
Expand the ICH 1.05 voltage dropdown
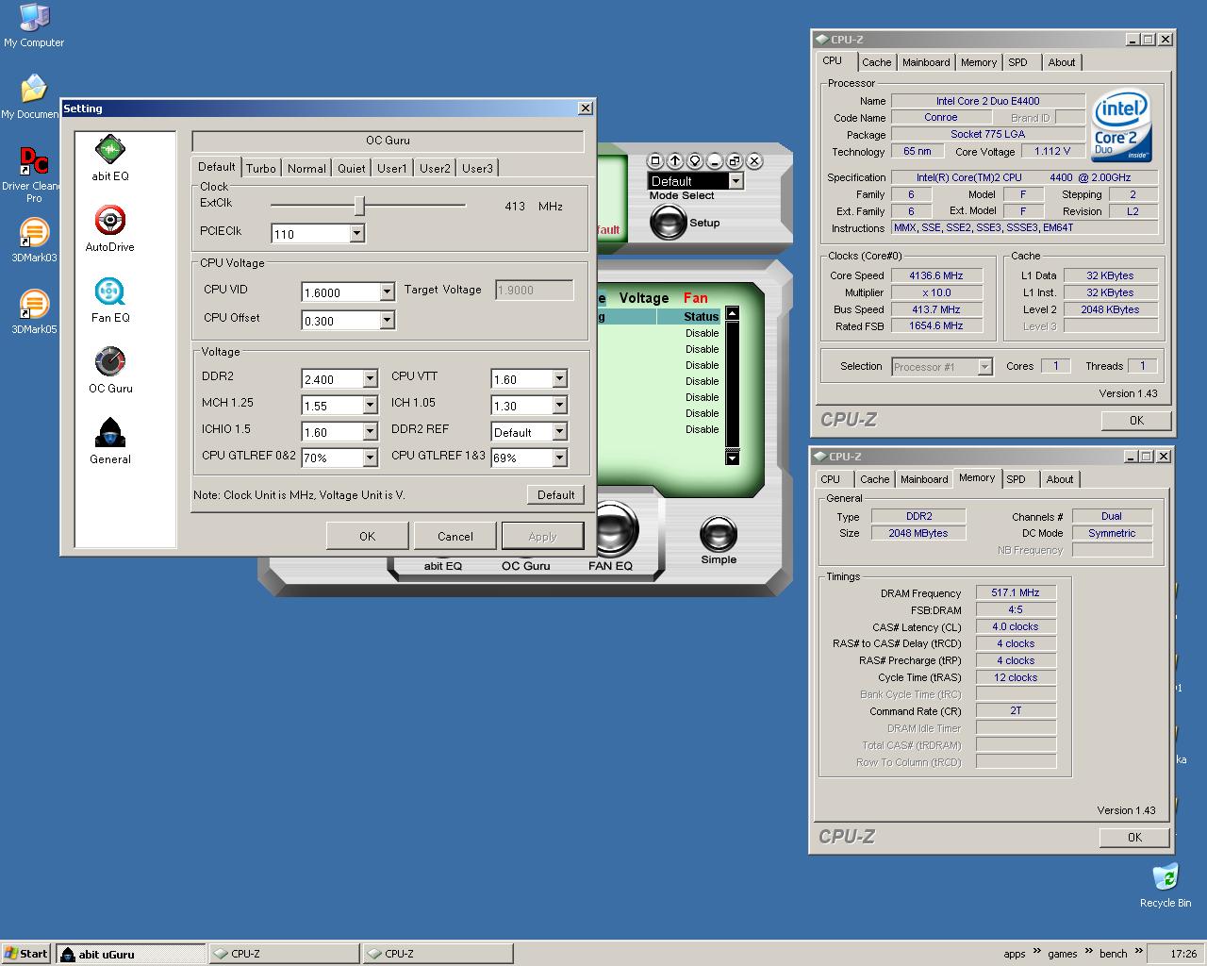pyautogui.click(x=559, y=406)
